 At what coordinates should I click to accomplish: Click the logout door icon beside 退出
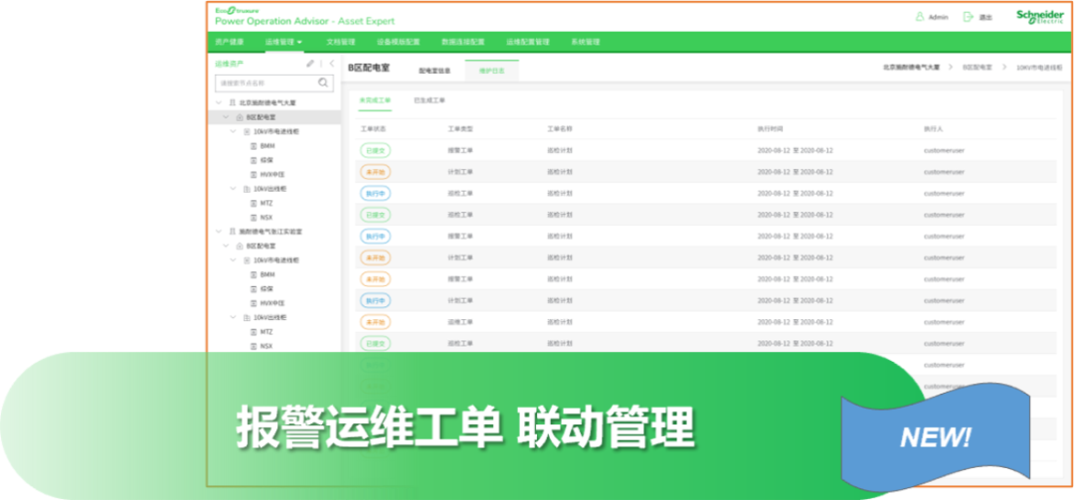968,17
